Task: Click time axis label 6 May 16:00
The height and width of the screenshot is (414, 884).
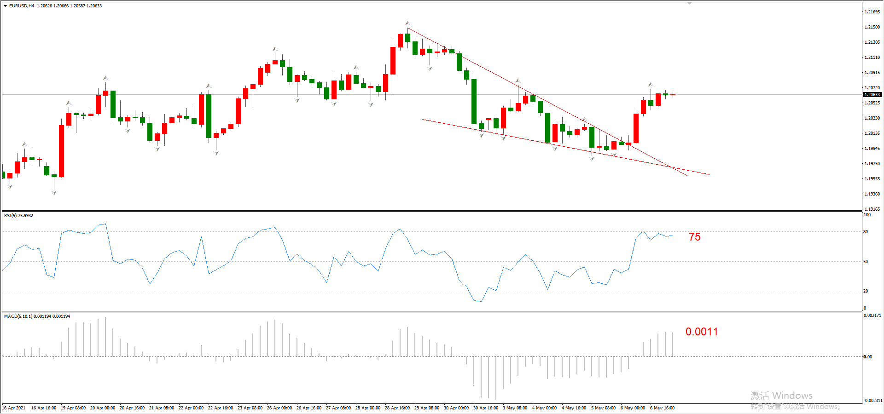Action: pyautogui.click(x=662, y=408)
